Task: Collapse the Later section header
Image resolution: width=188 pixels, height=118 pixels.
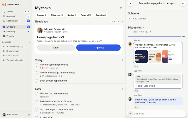Action: pyautogui.click(x=38, y=89)
